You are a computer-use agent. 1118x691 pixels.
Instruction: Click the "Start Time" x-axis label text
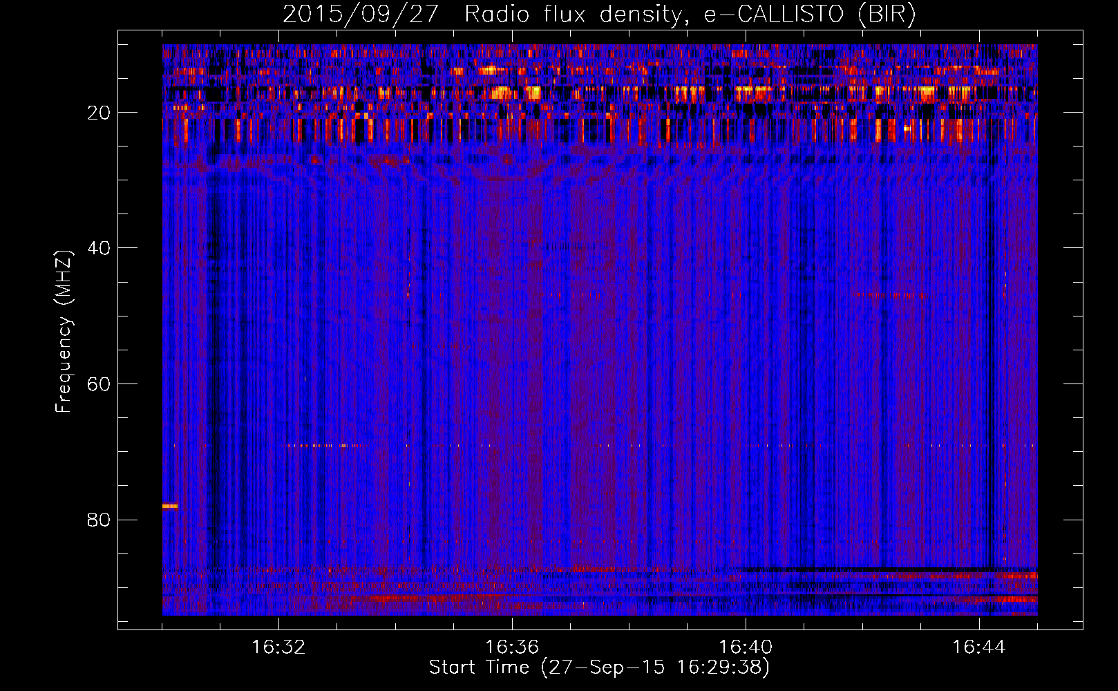(x=479, y=668)
